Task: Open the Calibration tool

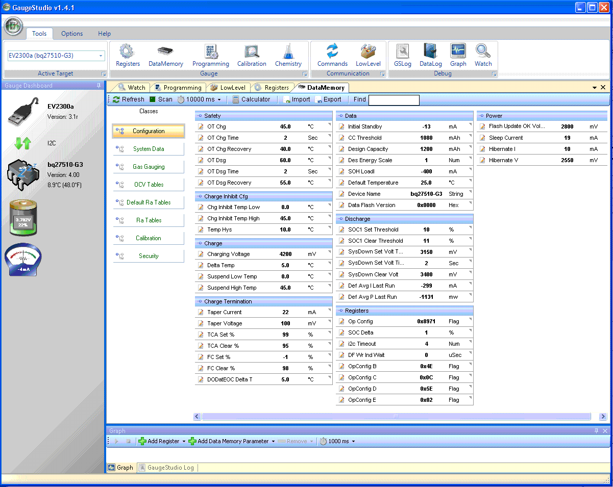Action: [252, 55]
